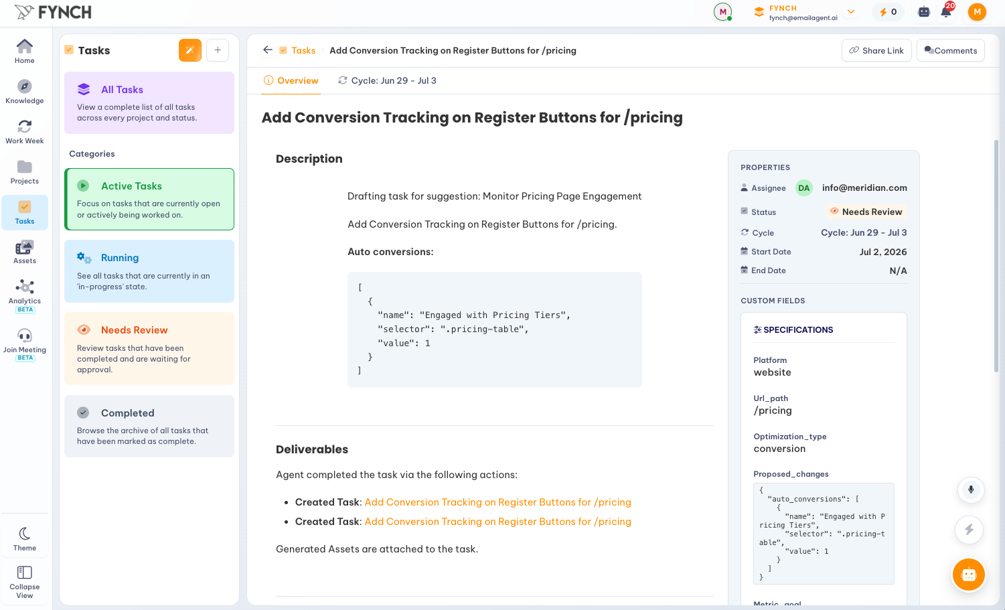
Task: Click the microphone floating button
Action: pyautogui.click(x=970, y=489)
